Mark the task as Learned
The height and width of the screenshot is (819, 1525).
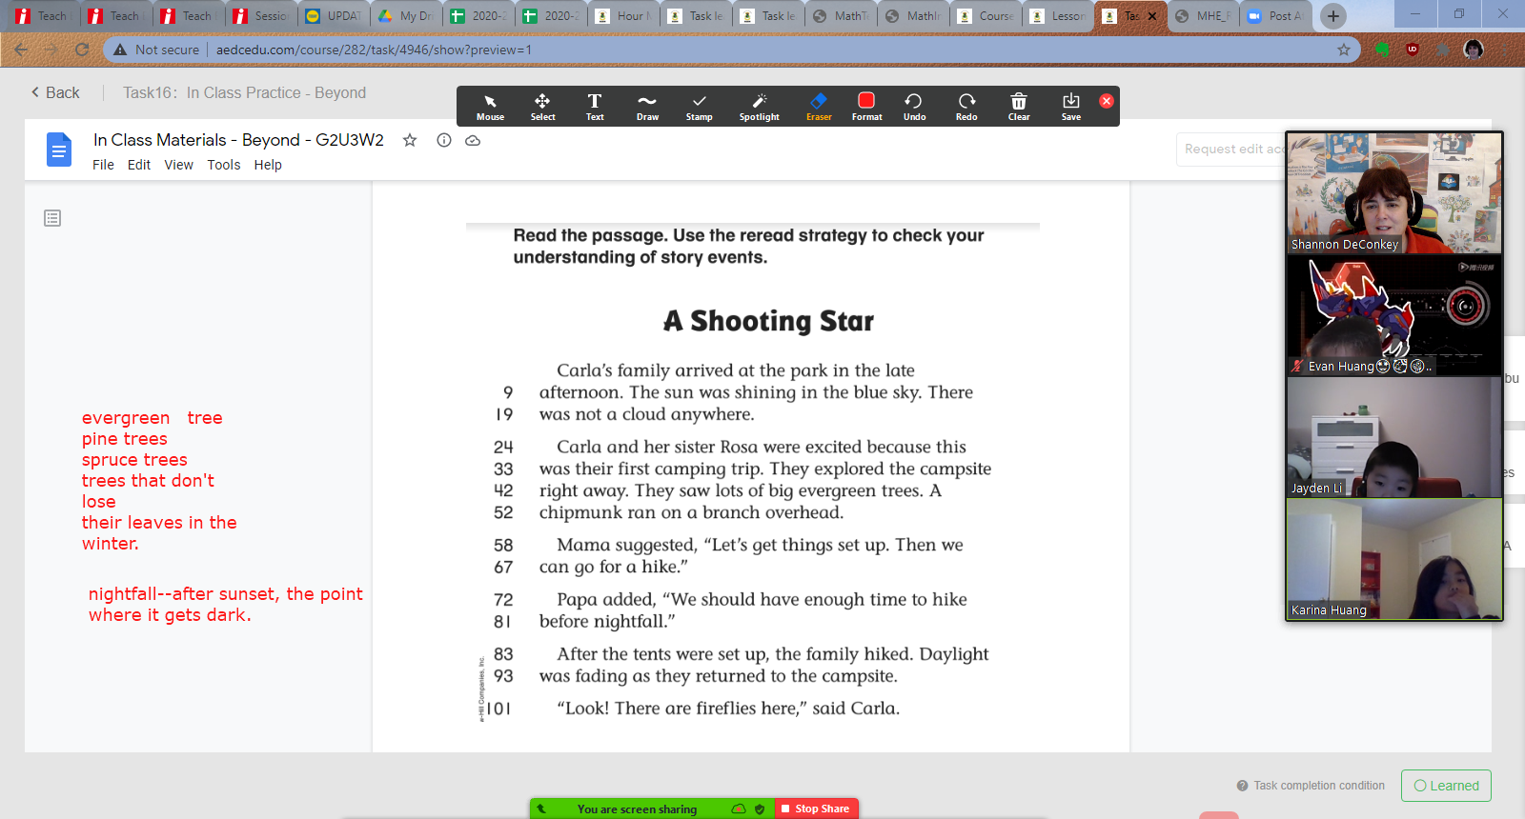coord(1446,786)
